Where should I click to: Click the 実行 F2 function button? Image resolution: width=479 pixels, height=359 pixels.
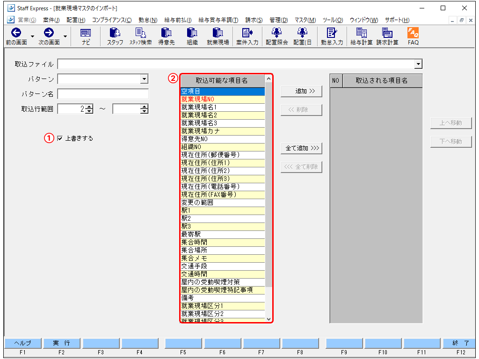62,343
